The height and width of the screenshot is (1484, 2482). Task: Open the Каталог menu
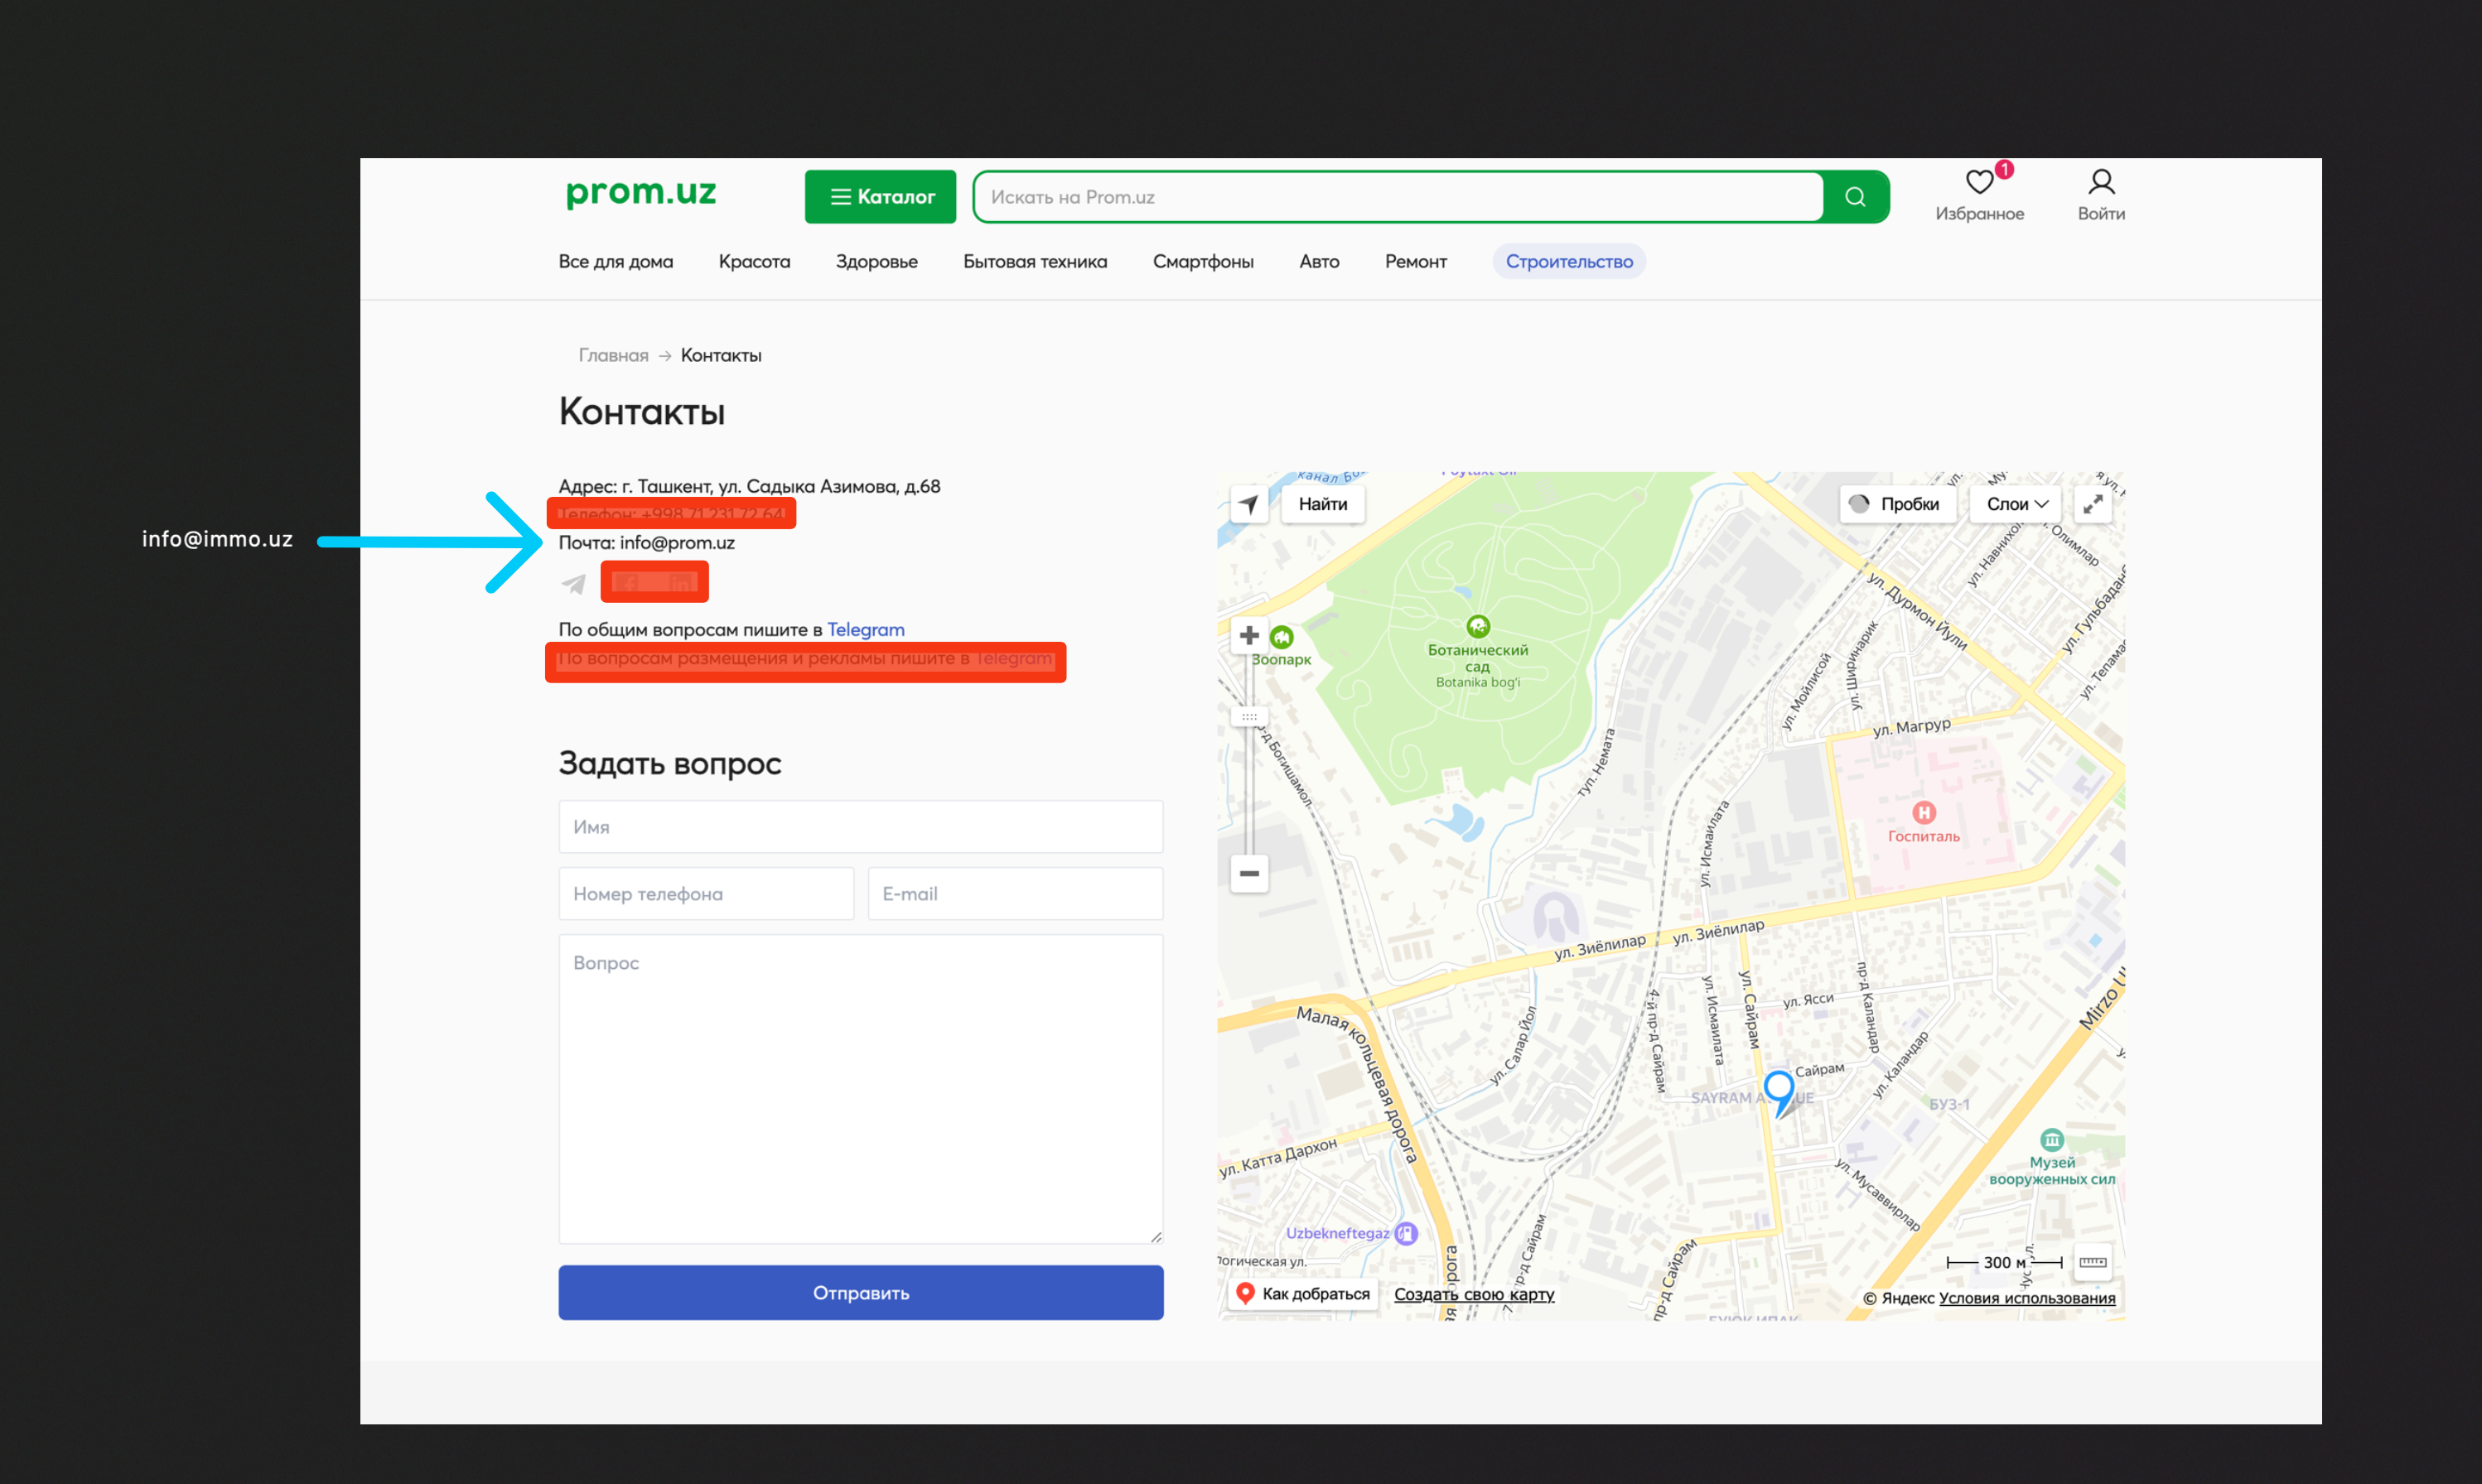(x=881, y=197)
